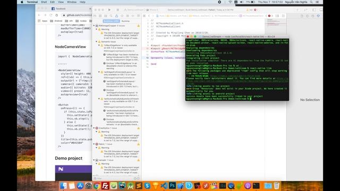Select the Runtime tab in issue navigator
The width and height of the screenshot is (340, 191).
pos(125,21)
